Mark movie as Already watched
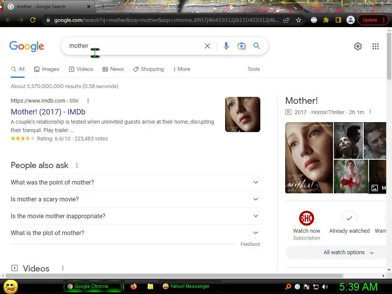392x294 pixels. (x=349, y=218)
